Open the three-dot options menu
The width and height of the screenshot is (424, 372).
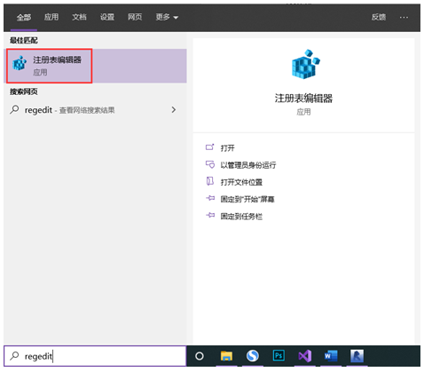click(404, 17)
